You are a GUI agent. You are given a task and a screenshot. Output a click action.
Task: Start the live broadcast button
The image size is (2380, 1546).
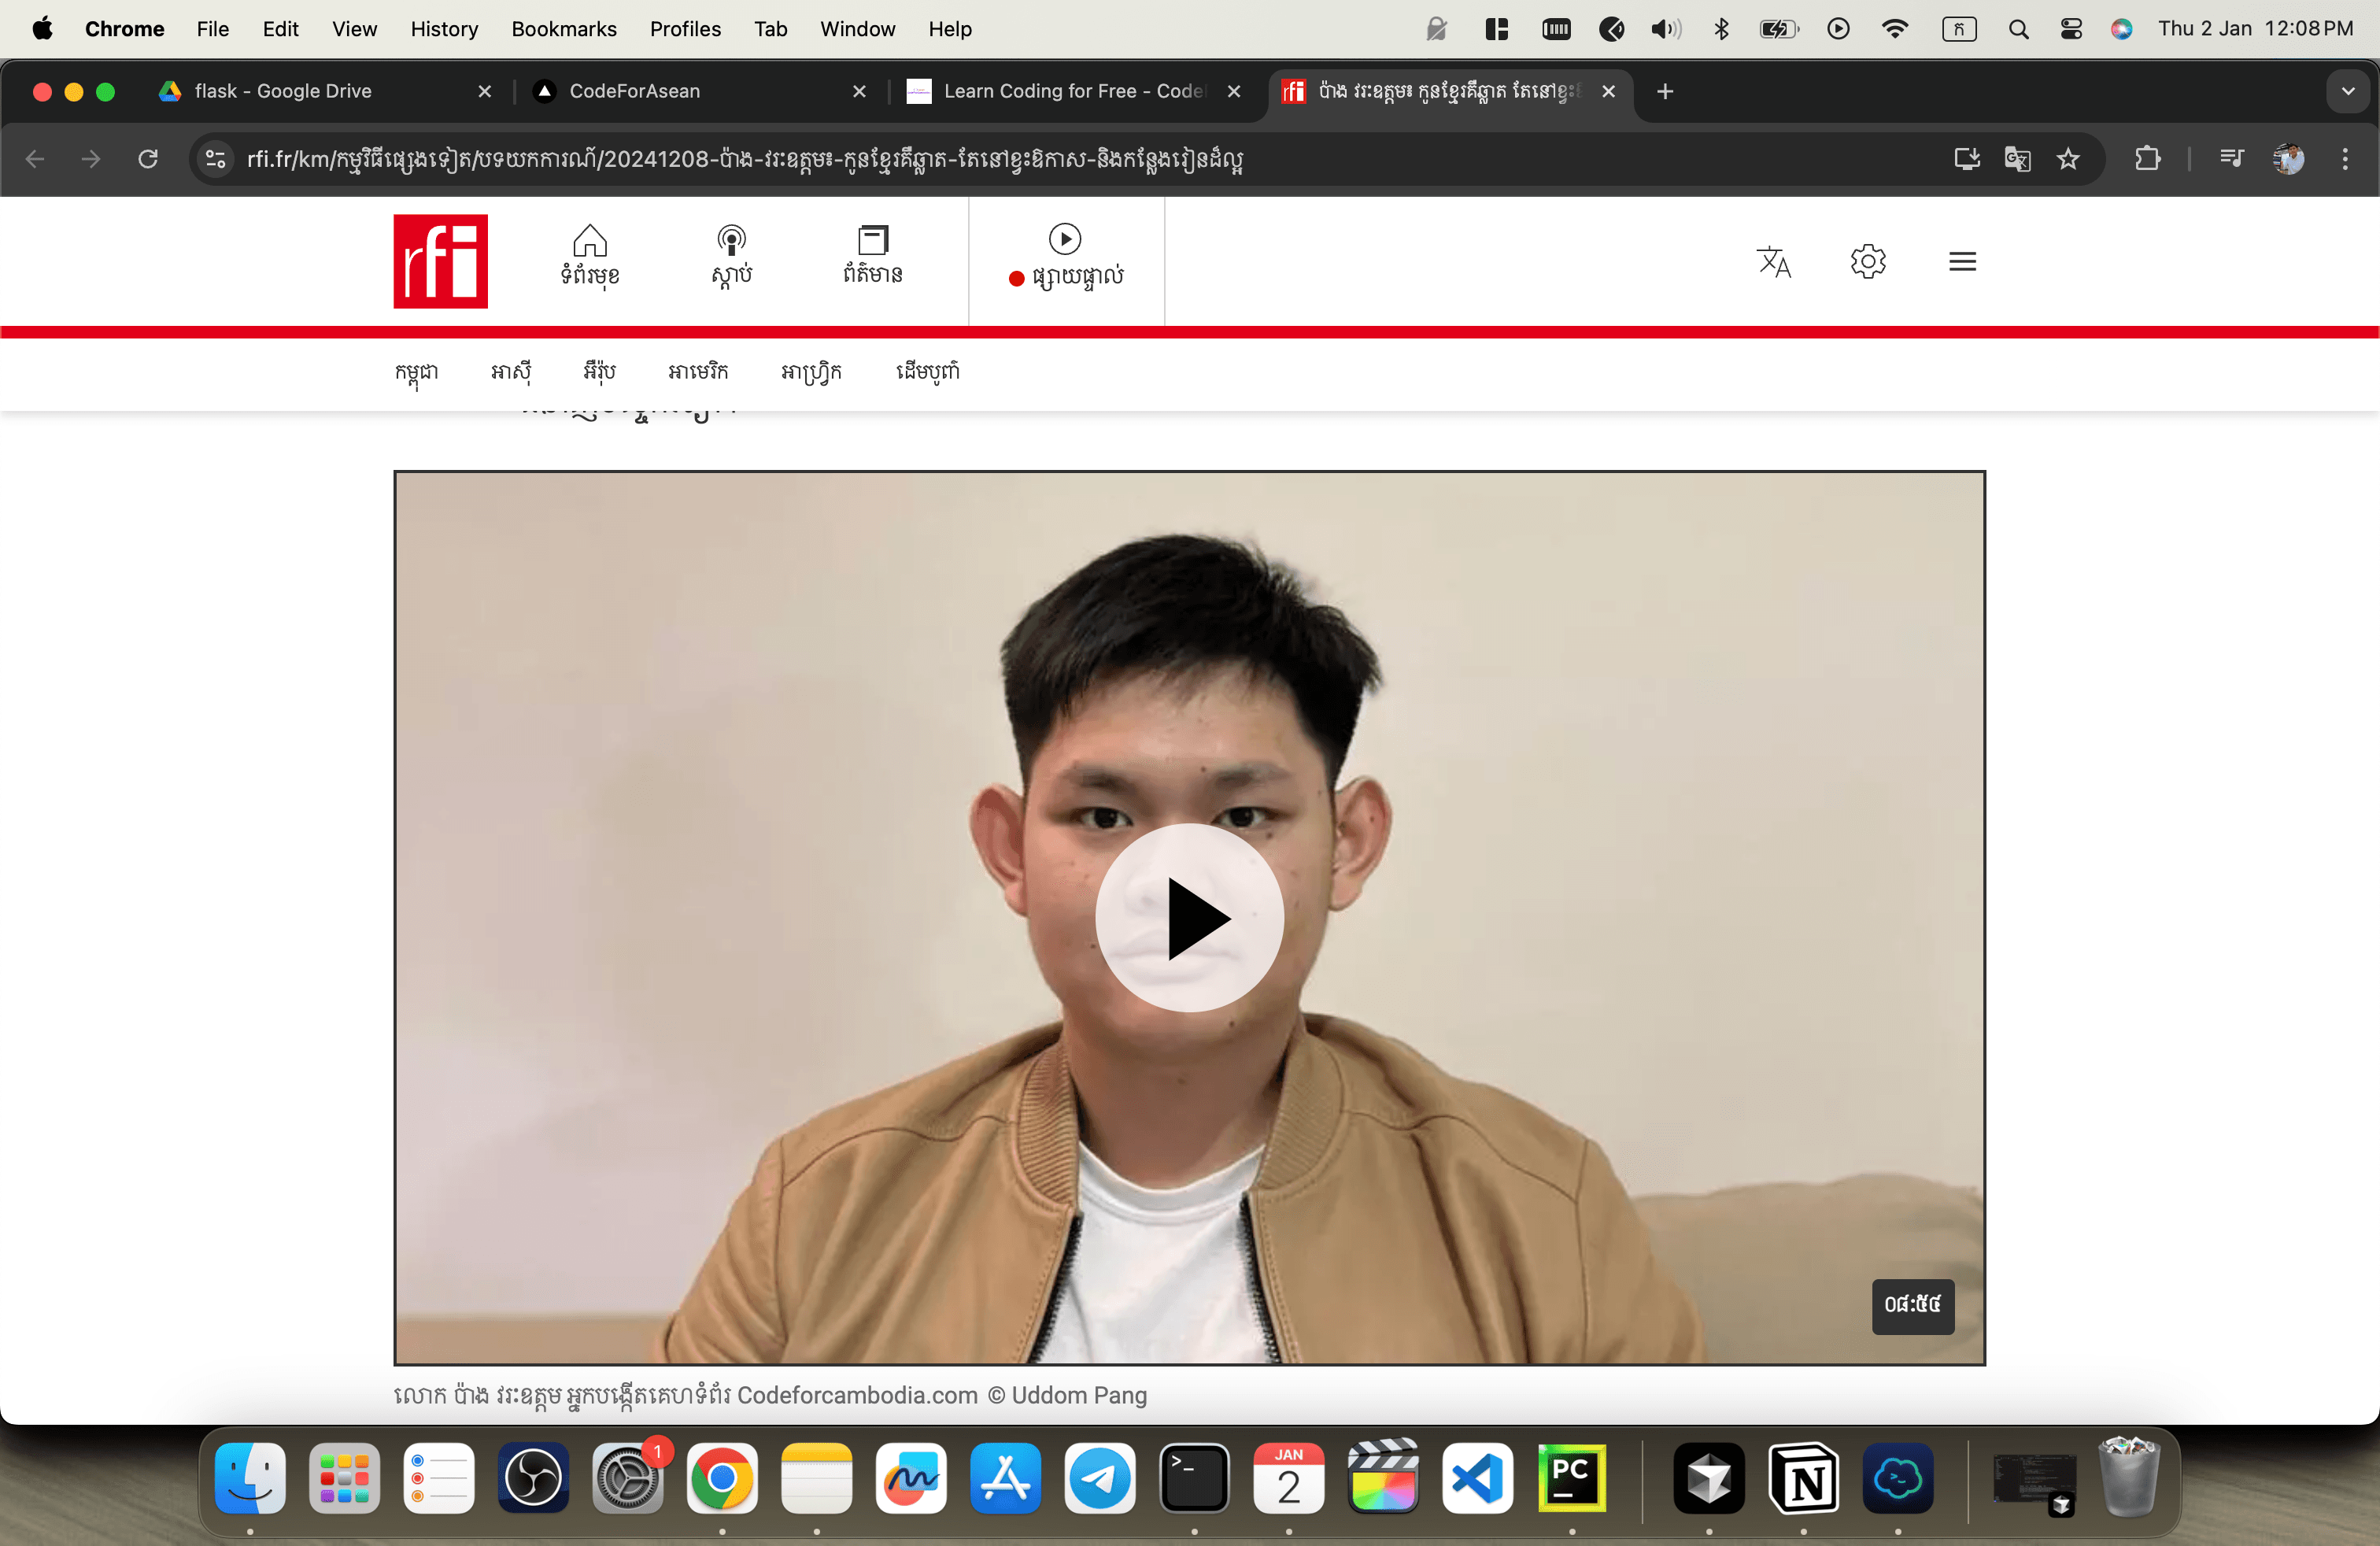(x=1066, y=257)
